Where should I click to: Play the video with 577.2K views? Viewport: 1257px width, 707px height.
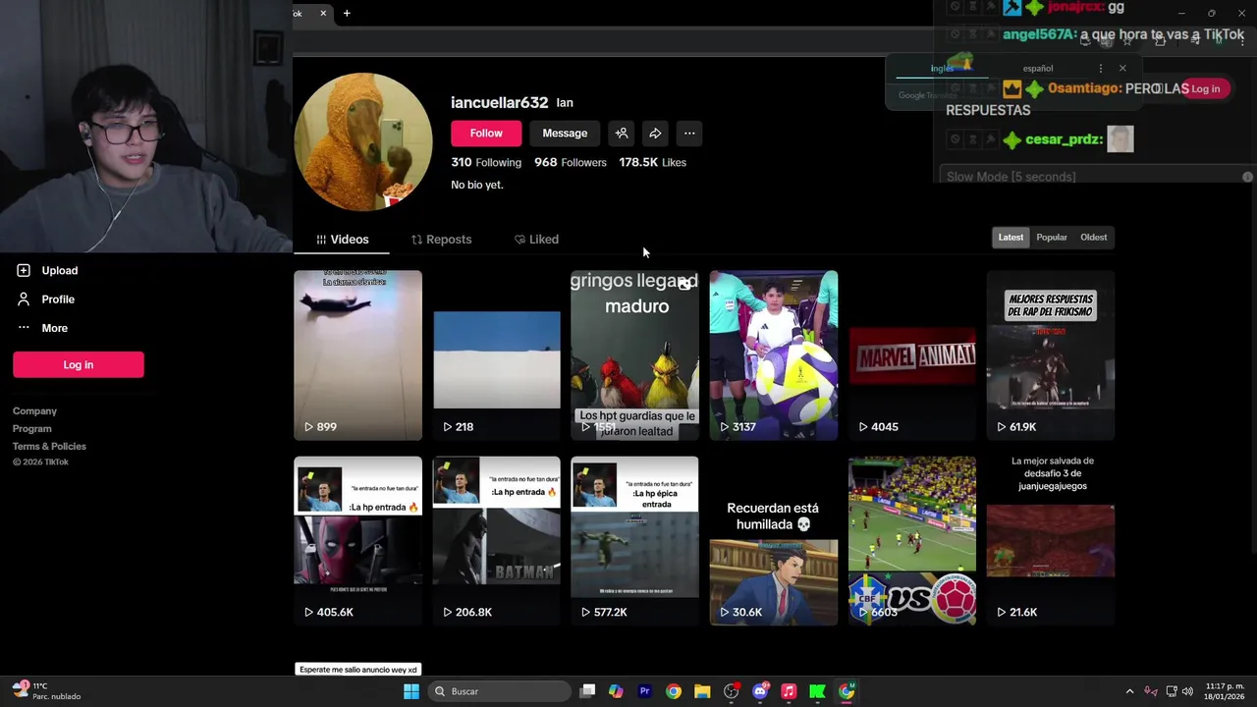click(x=634, y=540)
